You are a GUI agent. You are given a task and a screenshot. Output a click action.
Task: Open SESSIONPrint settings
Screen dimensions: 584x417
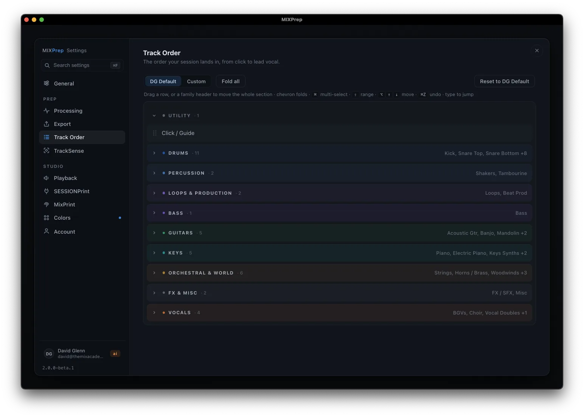(x=82, y=191)
